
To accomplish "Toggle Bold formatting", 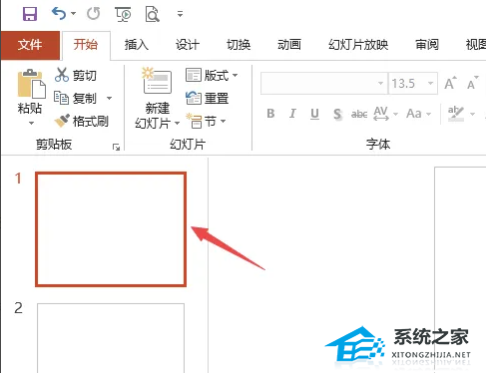I will coord(270,114).
